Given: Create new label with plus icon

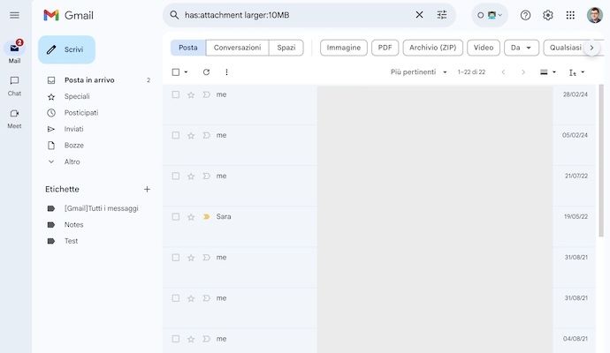Looking at the screenshot, I should pyautogui.click(x=147, y=189).
